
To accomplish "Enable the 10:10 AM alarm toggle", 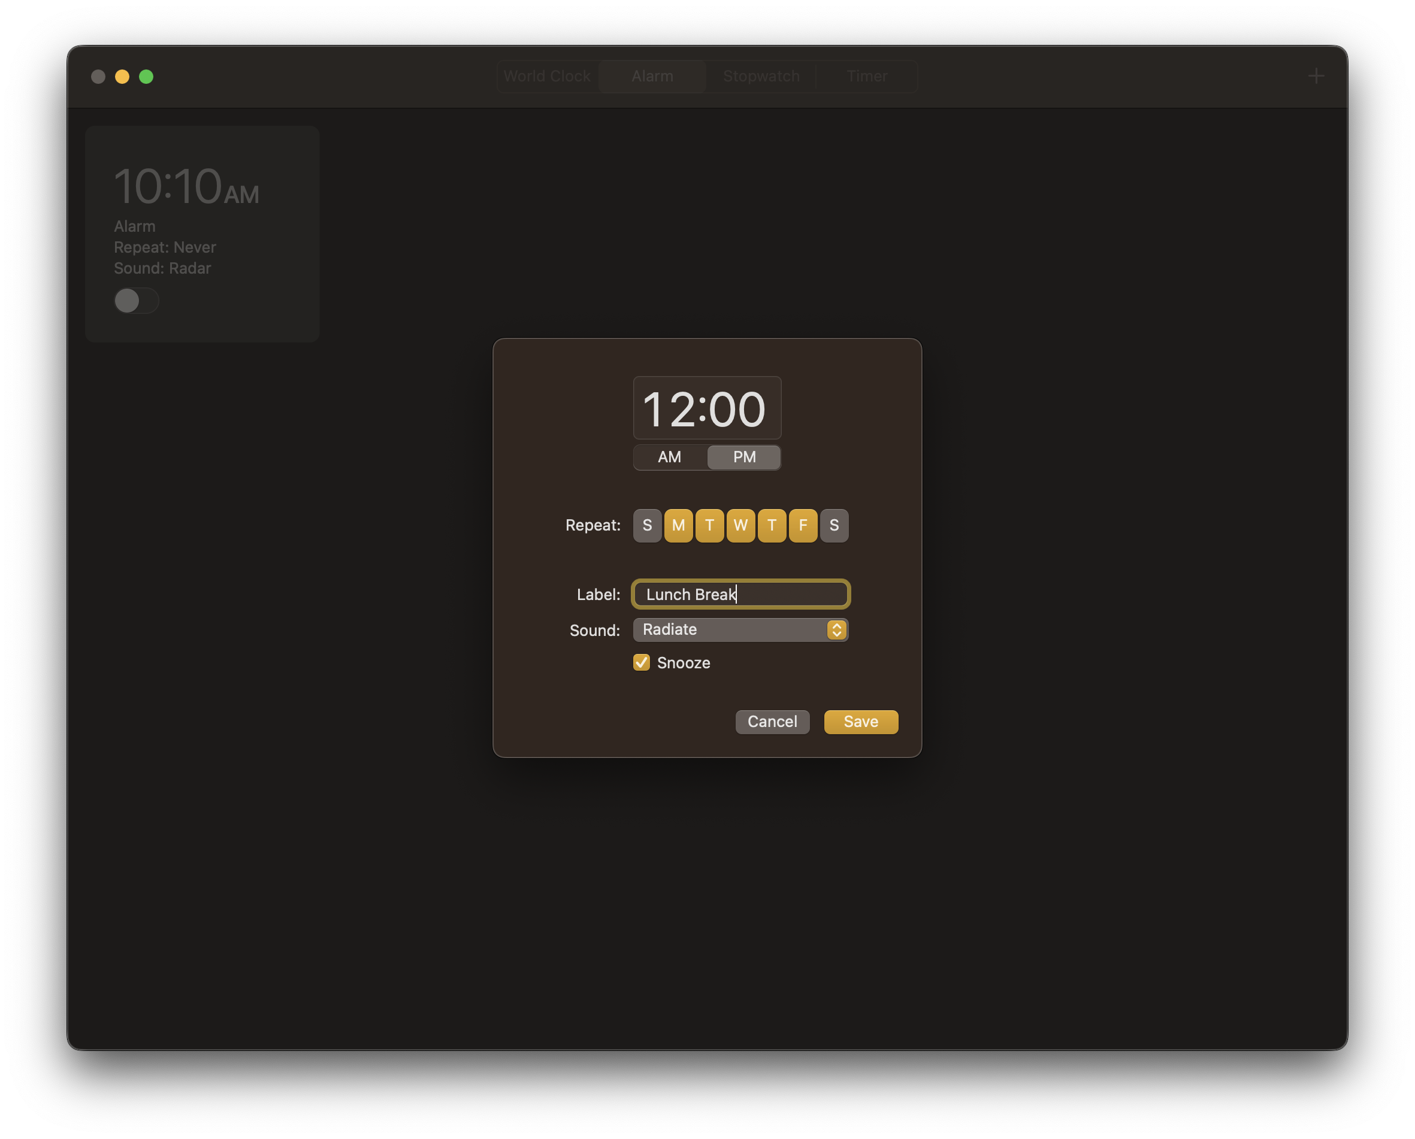I will tap(136, 301).
